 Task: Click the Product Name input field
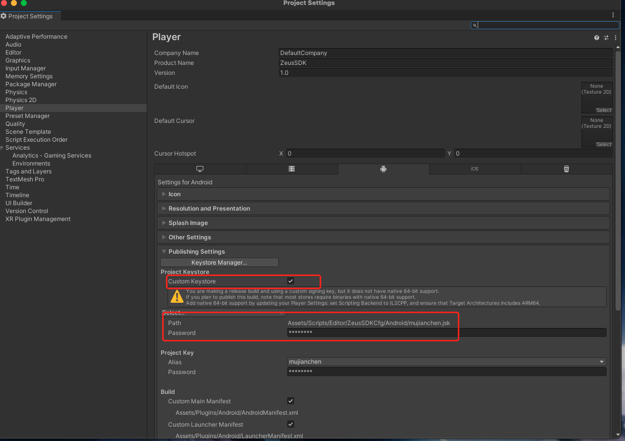coord(445,63)
